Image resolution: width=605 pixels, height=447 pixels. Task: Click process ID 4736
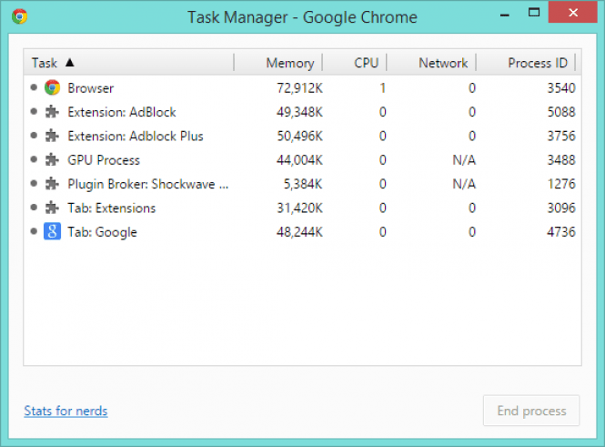coord(561,232)
